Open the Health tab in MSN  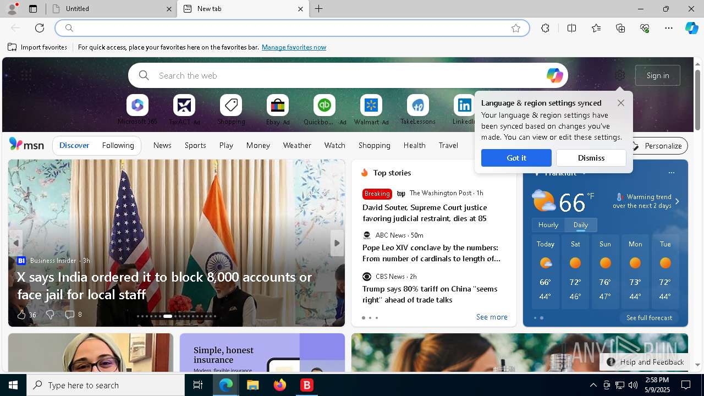point(414,146)
